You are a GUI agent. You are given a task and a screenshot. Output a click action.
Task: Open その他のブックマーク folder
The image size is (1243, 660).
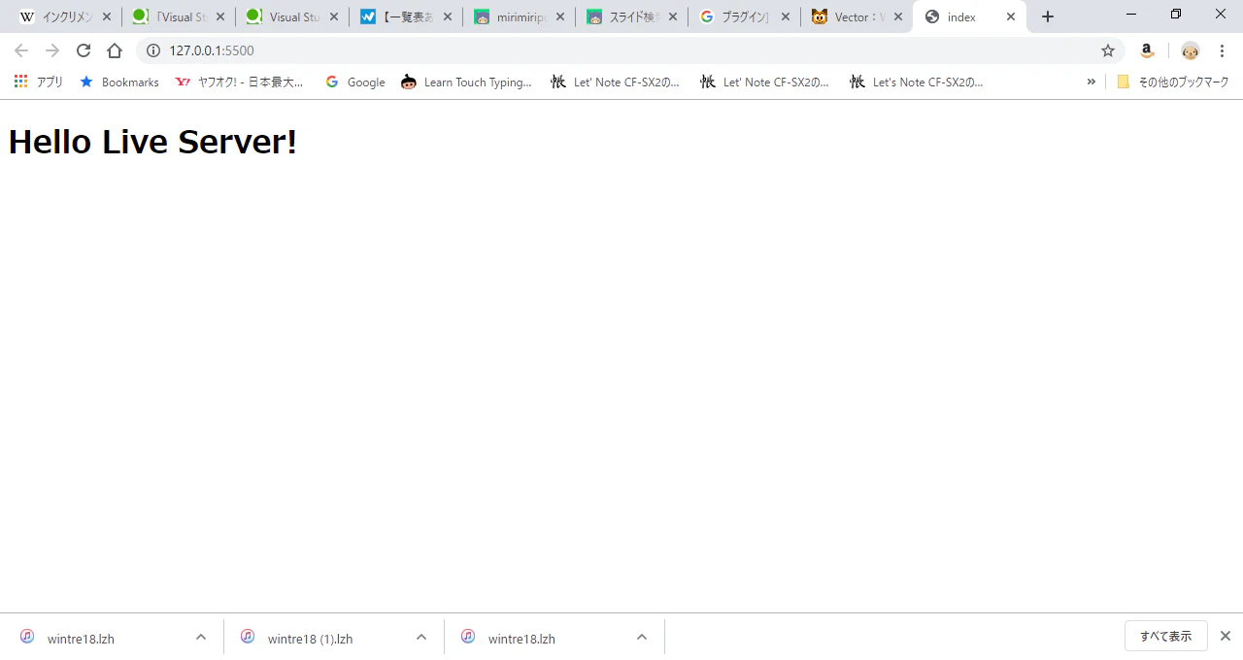pos(1172,82)
